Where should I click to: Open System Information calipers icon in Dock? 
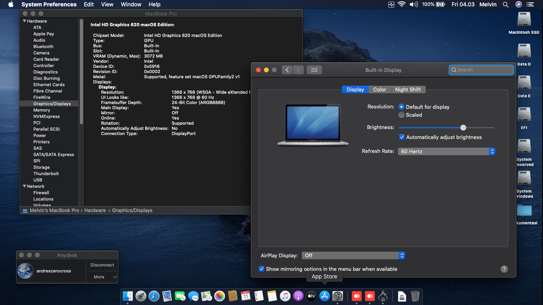pyautogui.click(x=383, y=296)
